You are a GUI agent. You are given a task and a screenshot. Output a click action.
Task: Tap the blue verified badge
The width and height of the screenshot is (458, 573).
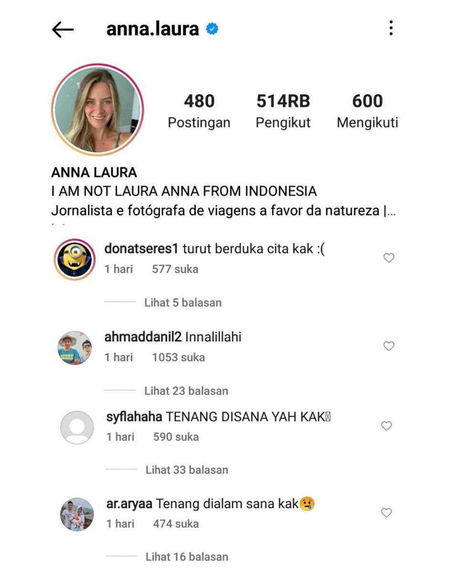pyautogui.click(x=212, y=29)
